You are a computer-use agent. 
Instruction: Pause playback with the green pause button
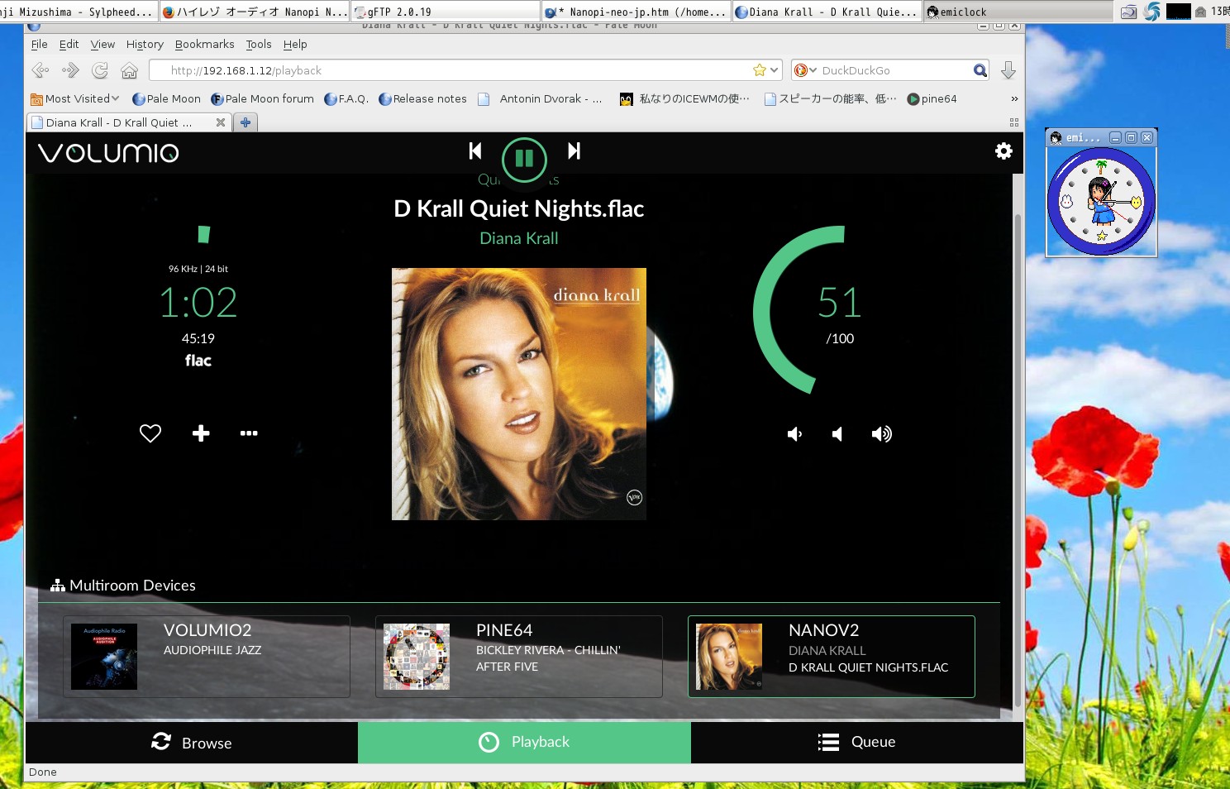click(x=524, y=159)
